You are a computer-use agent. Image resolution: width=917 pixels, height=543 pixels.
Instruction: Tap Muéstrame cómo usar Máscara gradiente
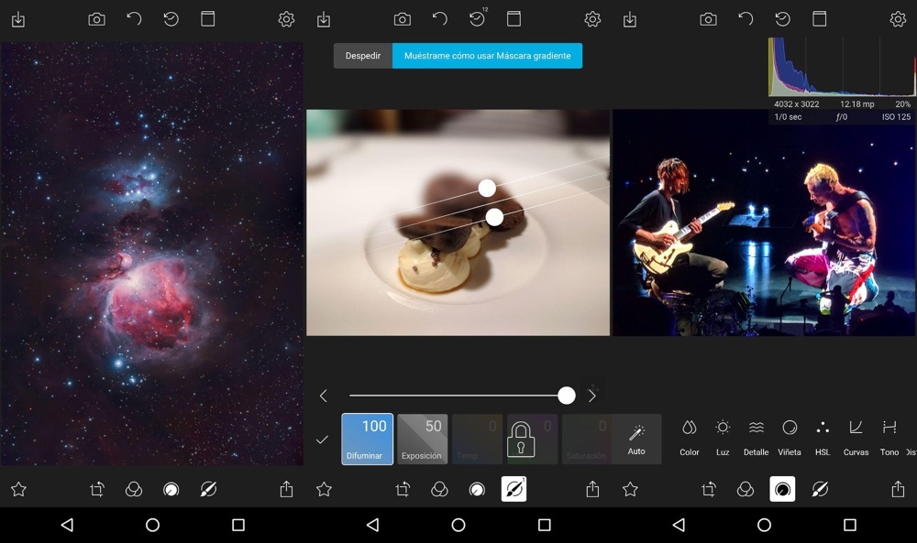[487, 56]
